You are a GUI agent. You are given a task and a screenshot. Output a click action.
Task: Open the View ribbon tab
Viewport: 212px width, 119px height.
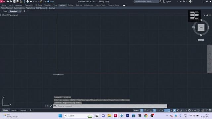point(55,5)
